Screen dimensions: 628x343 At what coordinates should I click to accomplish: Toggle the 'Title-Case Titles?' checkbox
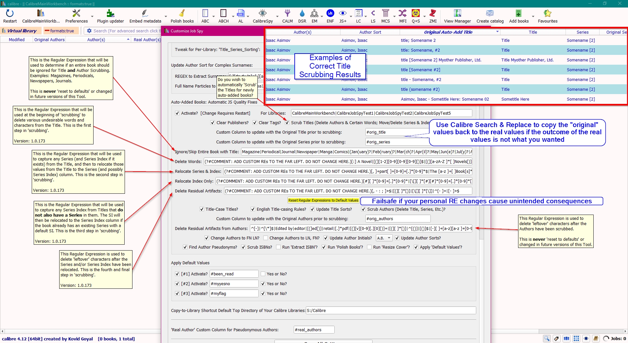(202, 209)
